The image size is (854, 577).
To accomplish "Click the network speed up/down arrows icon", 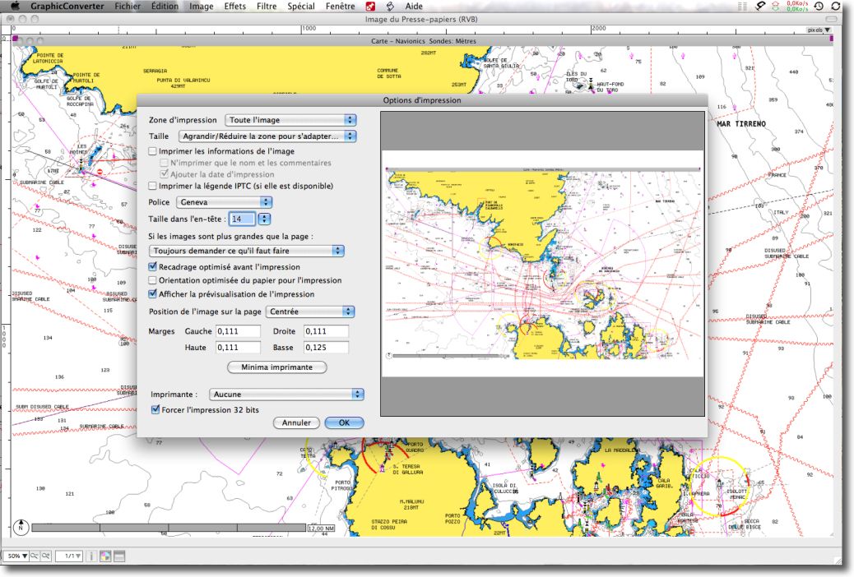I will tap(776, 6).
